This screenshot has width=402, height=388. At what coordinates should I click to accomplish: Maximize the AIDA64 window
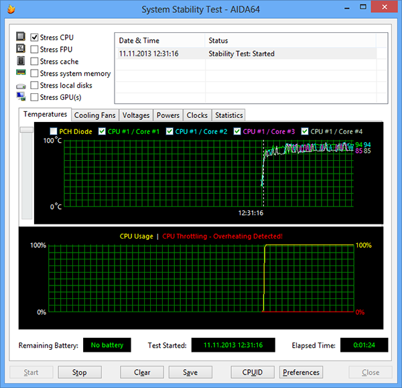362,7
